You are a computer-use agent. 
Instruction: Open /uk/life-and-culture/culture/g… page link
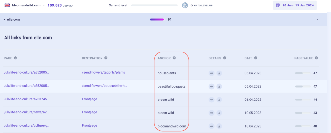[27, 125]
